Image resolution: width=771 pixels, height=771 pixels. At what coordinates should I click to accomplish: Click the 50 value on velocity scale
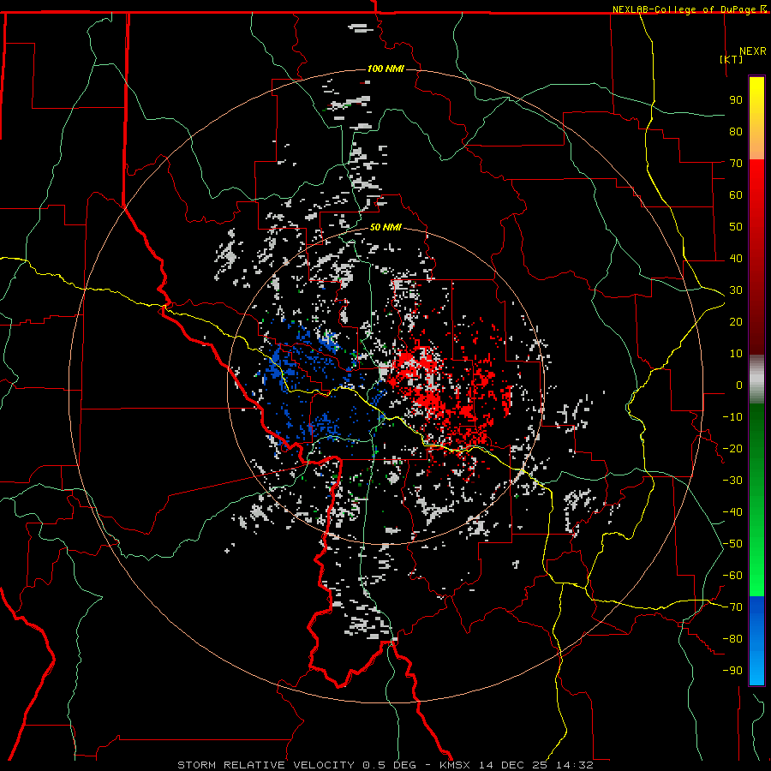pyautogui.click(x=736, y=227)
